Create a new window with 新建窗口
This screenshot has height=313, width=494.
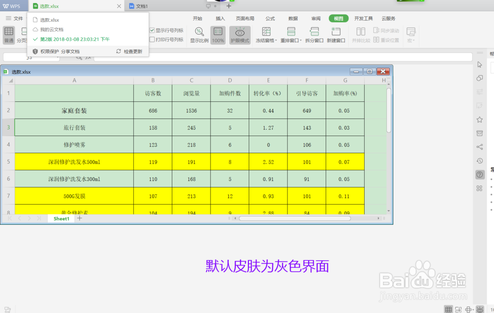[336, 35]
